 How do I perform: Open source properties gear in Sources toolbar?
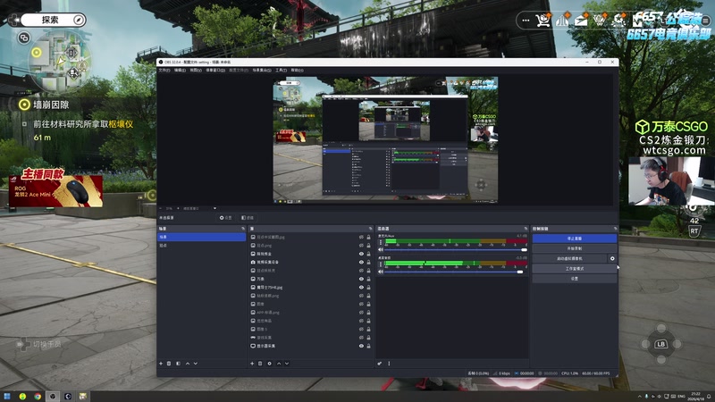(269, 364)
